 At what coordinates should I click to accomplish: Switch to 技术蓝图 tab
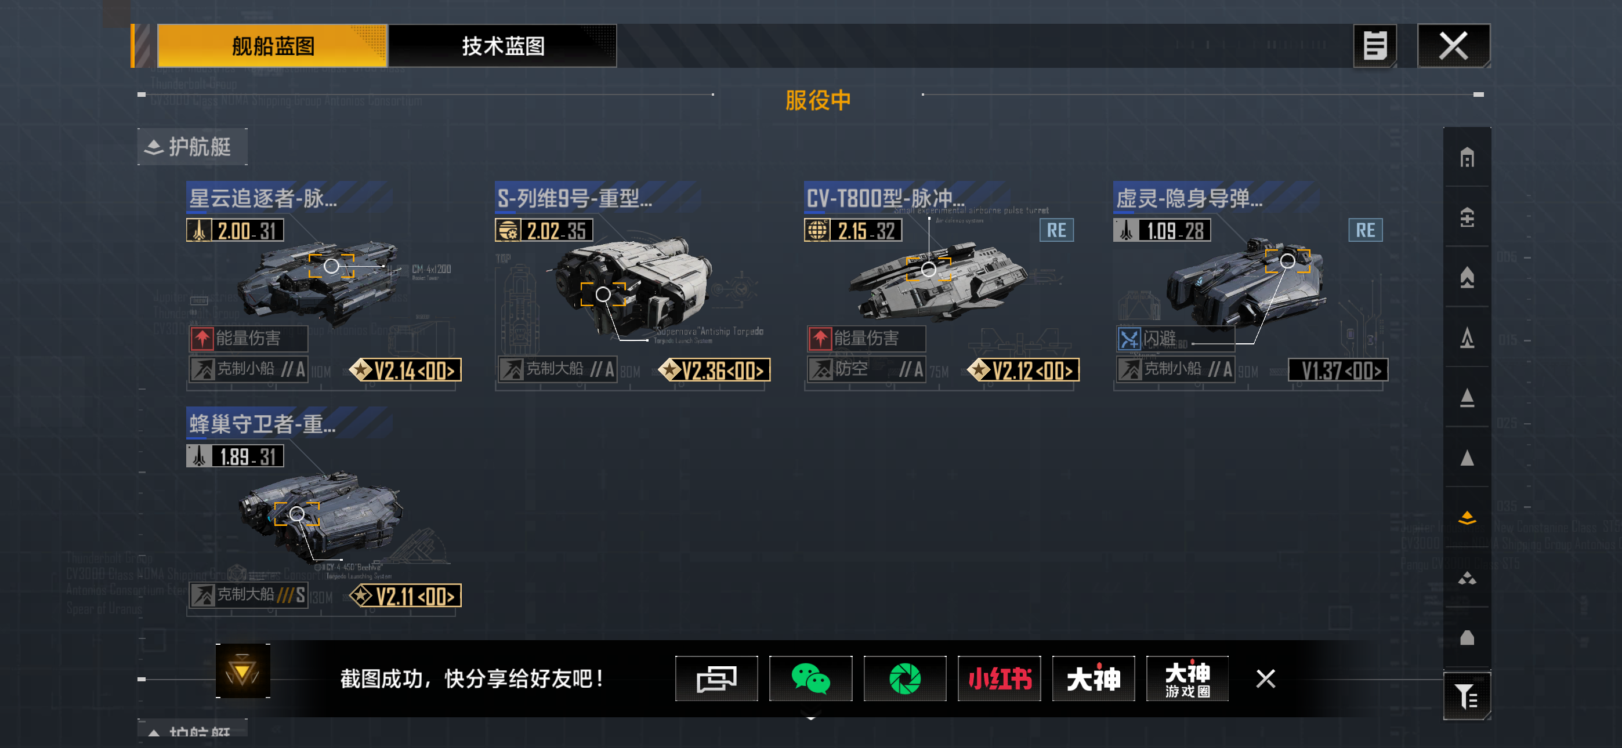pyautogui.click(x=503, y=46)
